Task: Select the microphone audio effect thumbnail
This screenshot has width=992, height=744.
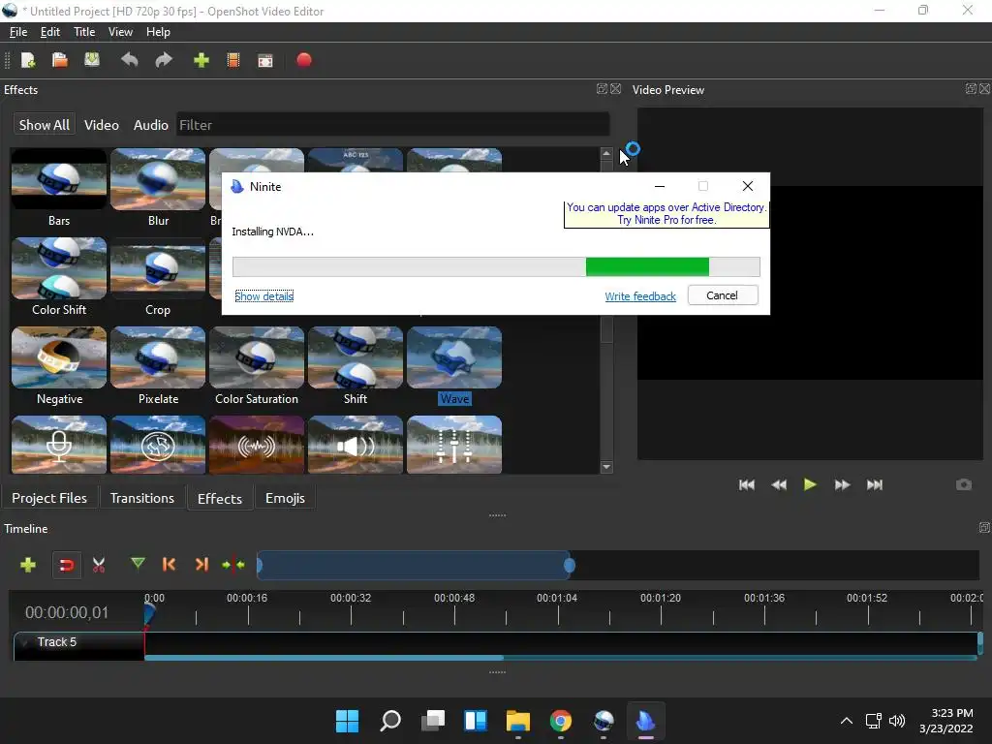Action: (x=59, y=445)
